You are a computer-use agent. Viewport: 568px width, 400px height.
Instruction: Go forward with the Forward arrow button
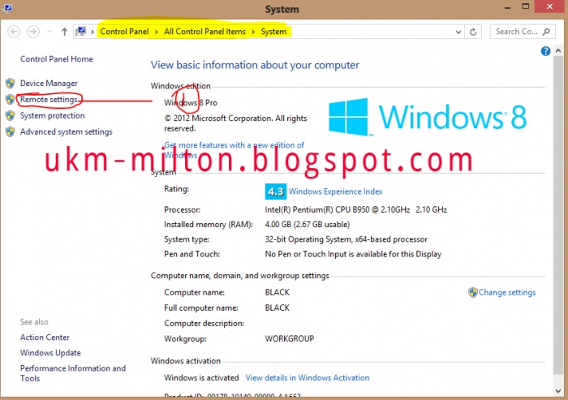[33, 32]
